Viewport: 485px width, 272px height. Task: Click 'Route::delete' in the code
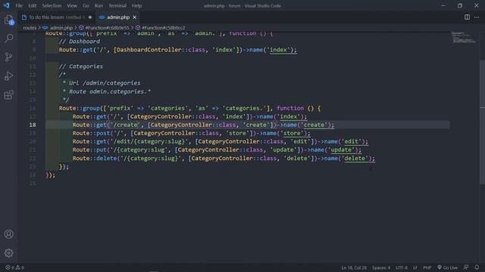(95, 158)
